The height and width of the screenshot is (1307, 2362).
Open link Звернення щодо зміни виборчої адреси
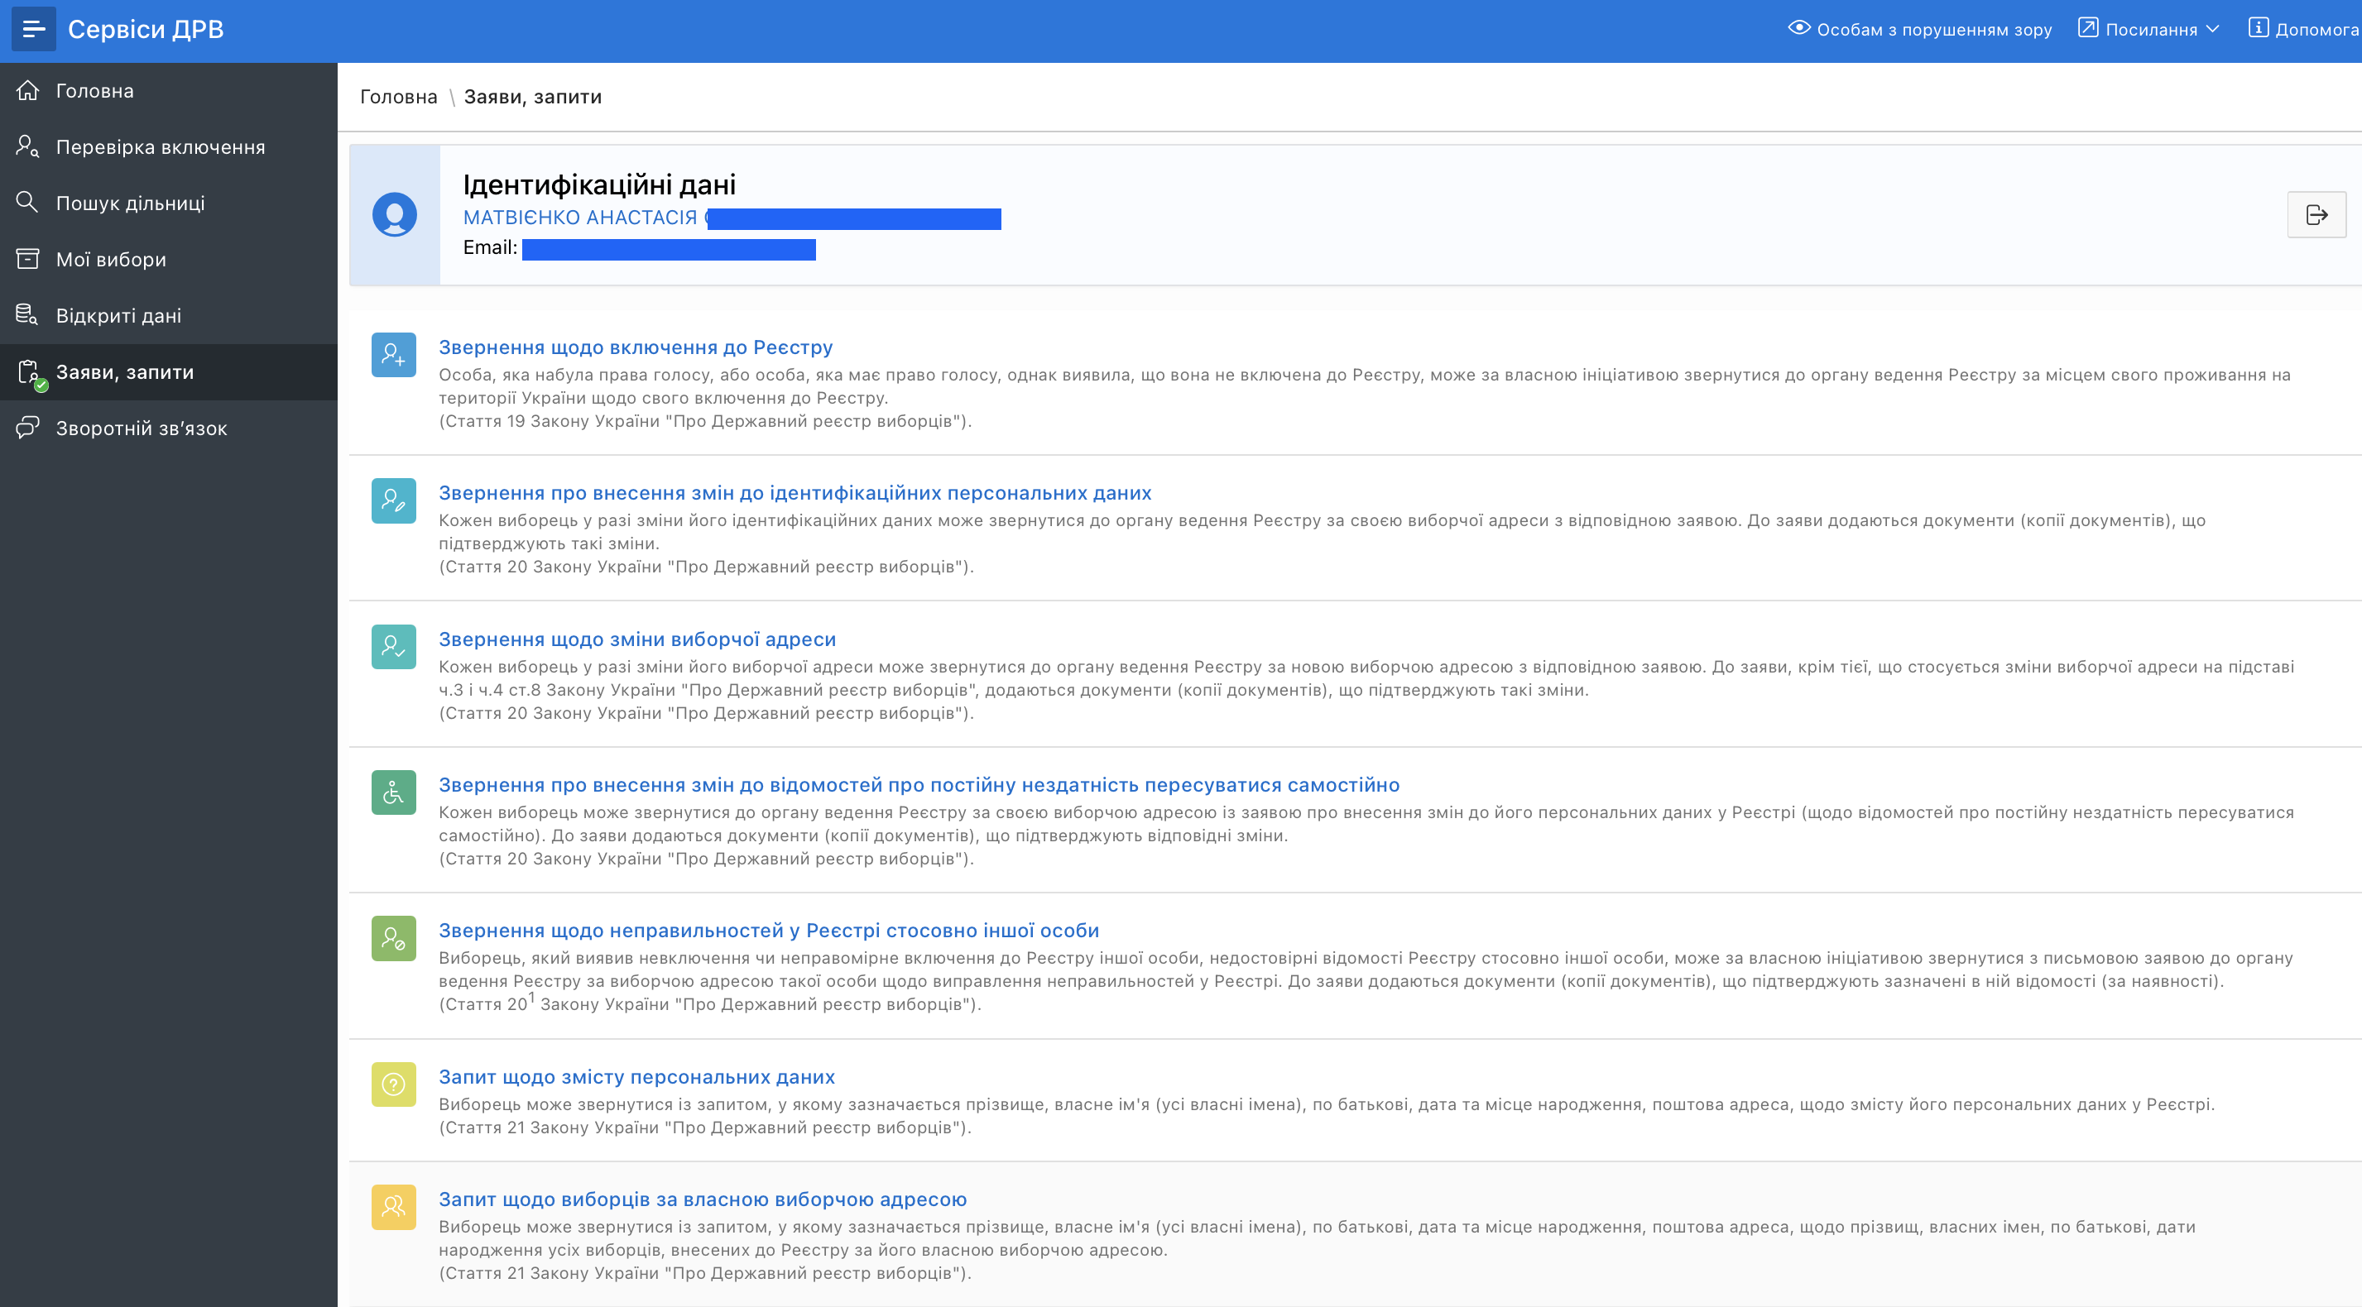[x=636, y=639]
